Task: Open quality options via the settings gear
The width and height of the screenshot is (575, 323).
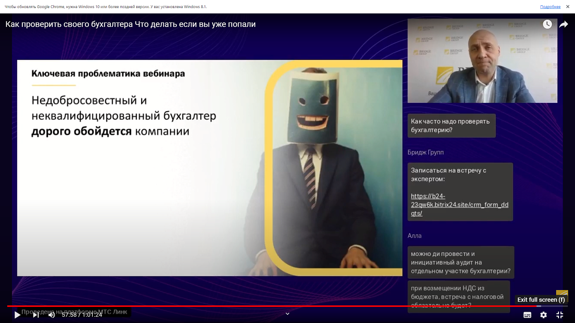Action: point(543,315)
